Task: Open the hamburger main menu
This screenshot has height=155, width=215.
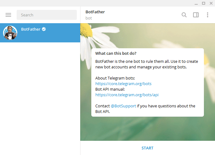Action: (x=8, y=15)
